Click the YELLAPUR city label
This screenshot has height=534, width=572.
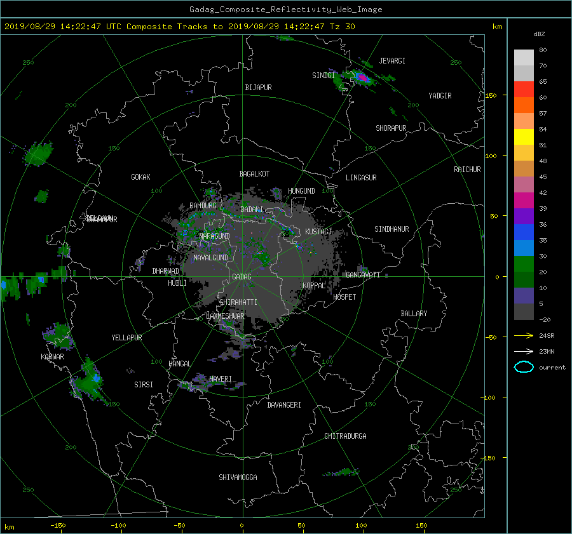click(x=126, y=338)
